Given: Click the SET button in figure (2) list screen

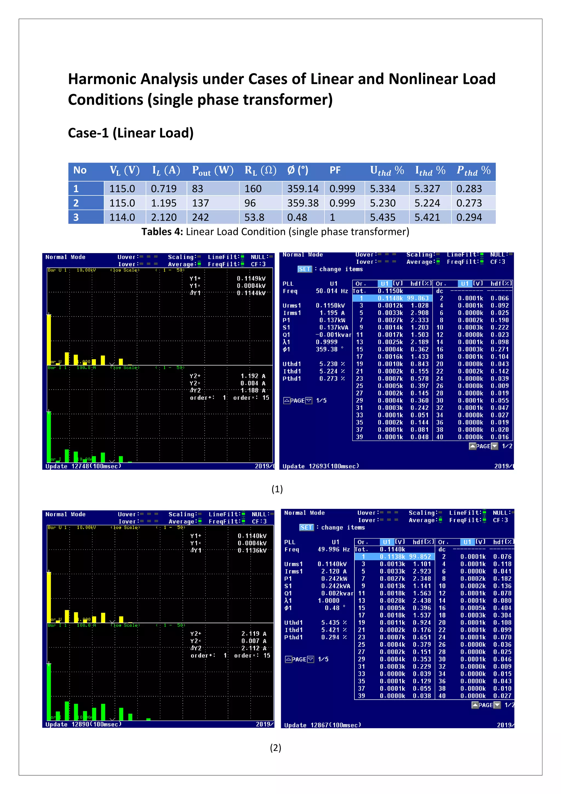Looking at the screenshot, I should click(307, 528).
